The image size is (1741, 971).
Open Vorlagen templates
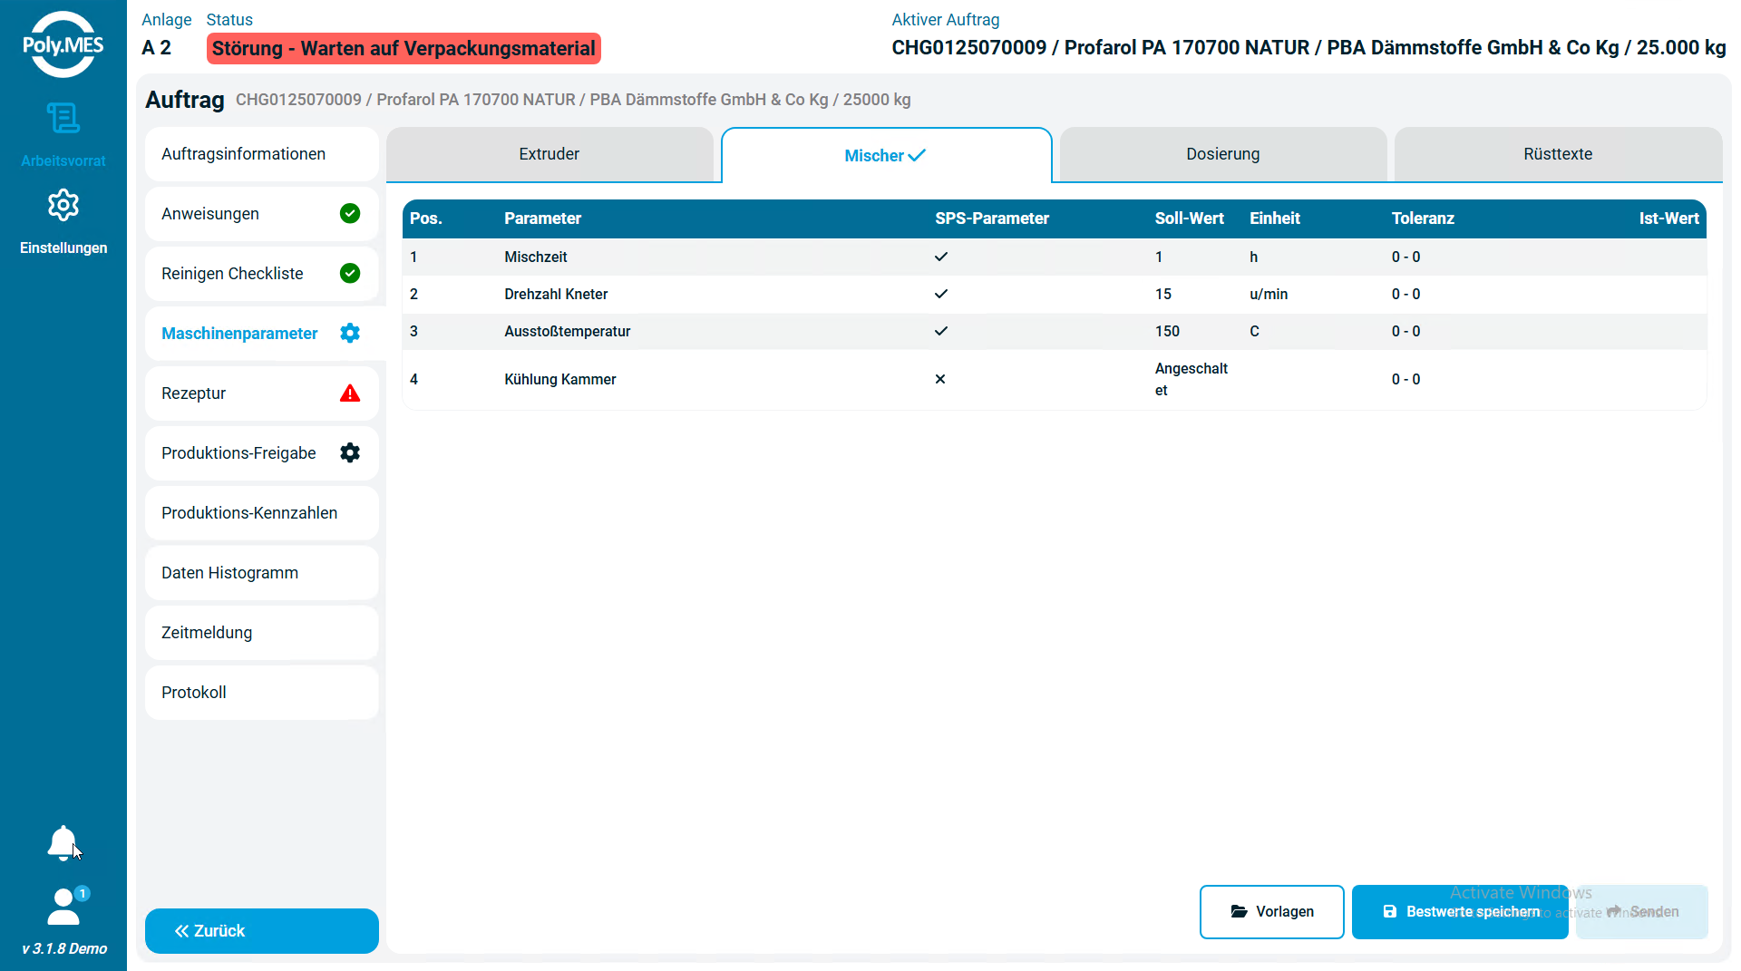(1272, 912)
